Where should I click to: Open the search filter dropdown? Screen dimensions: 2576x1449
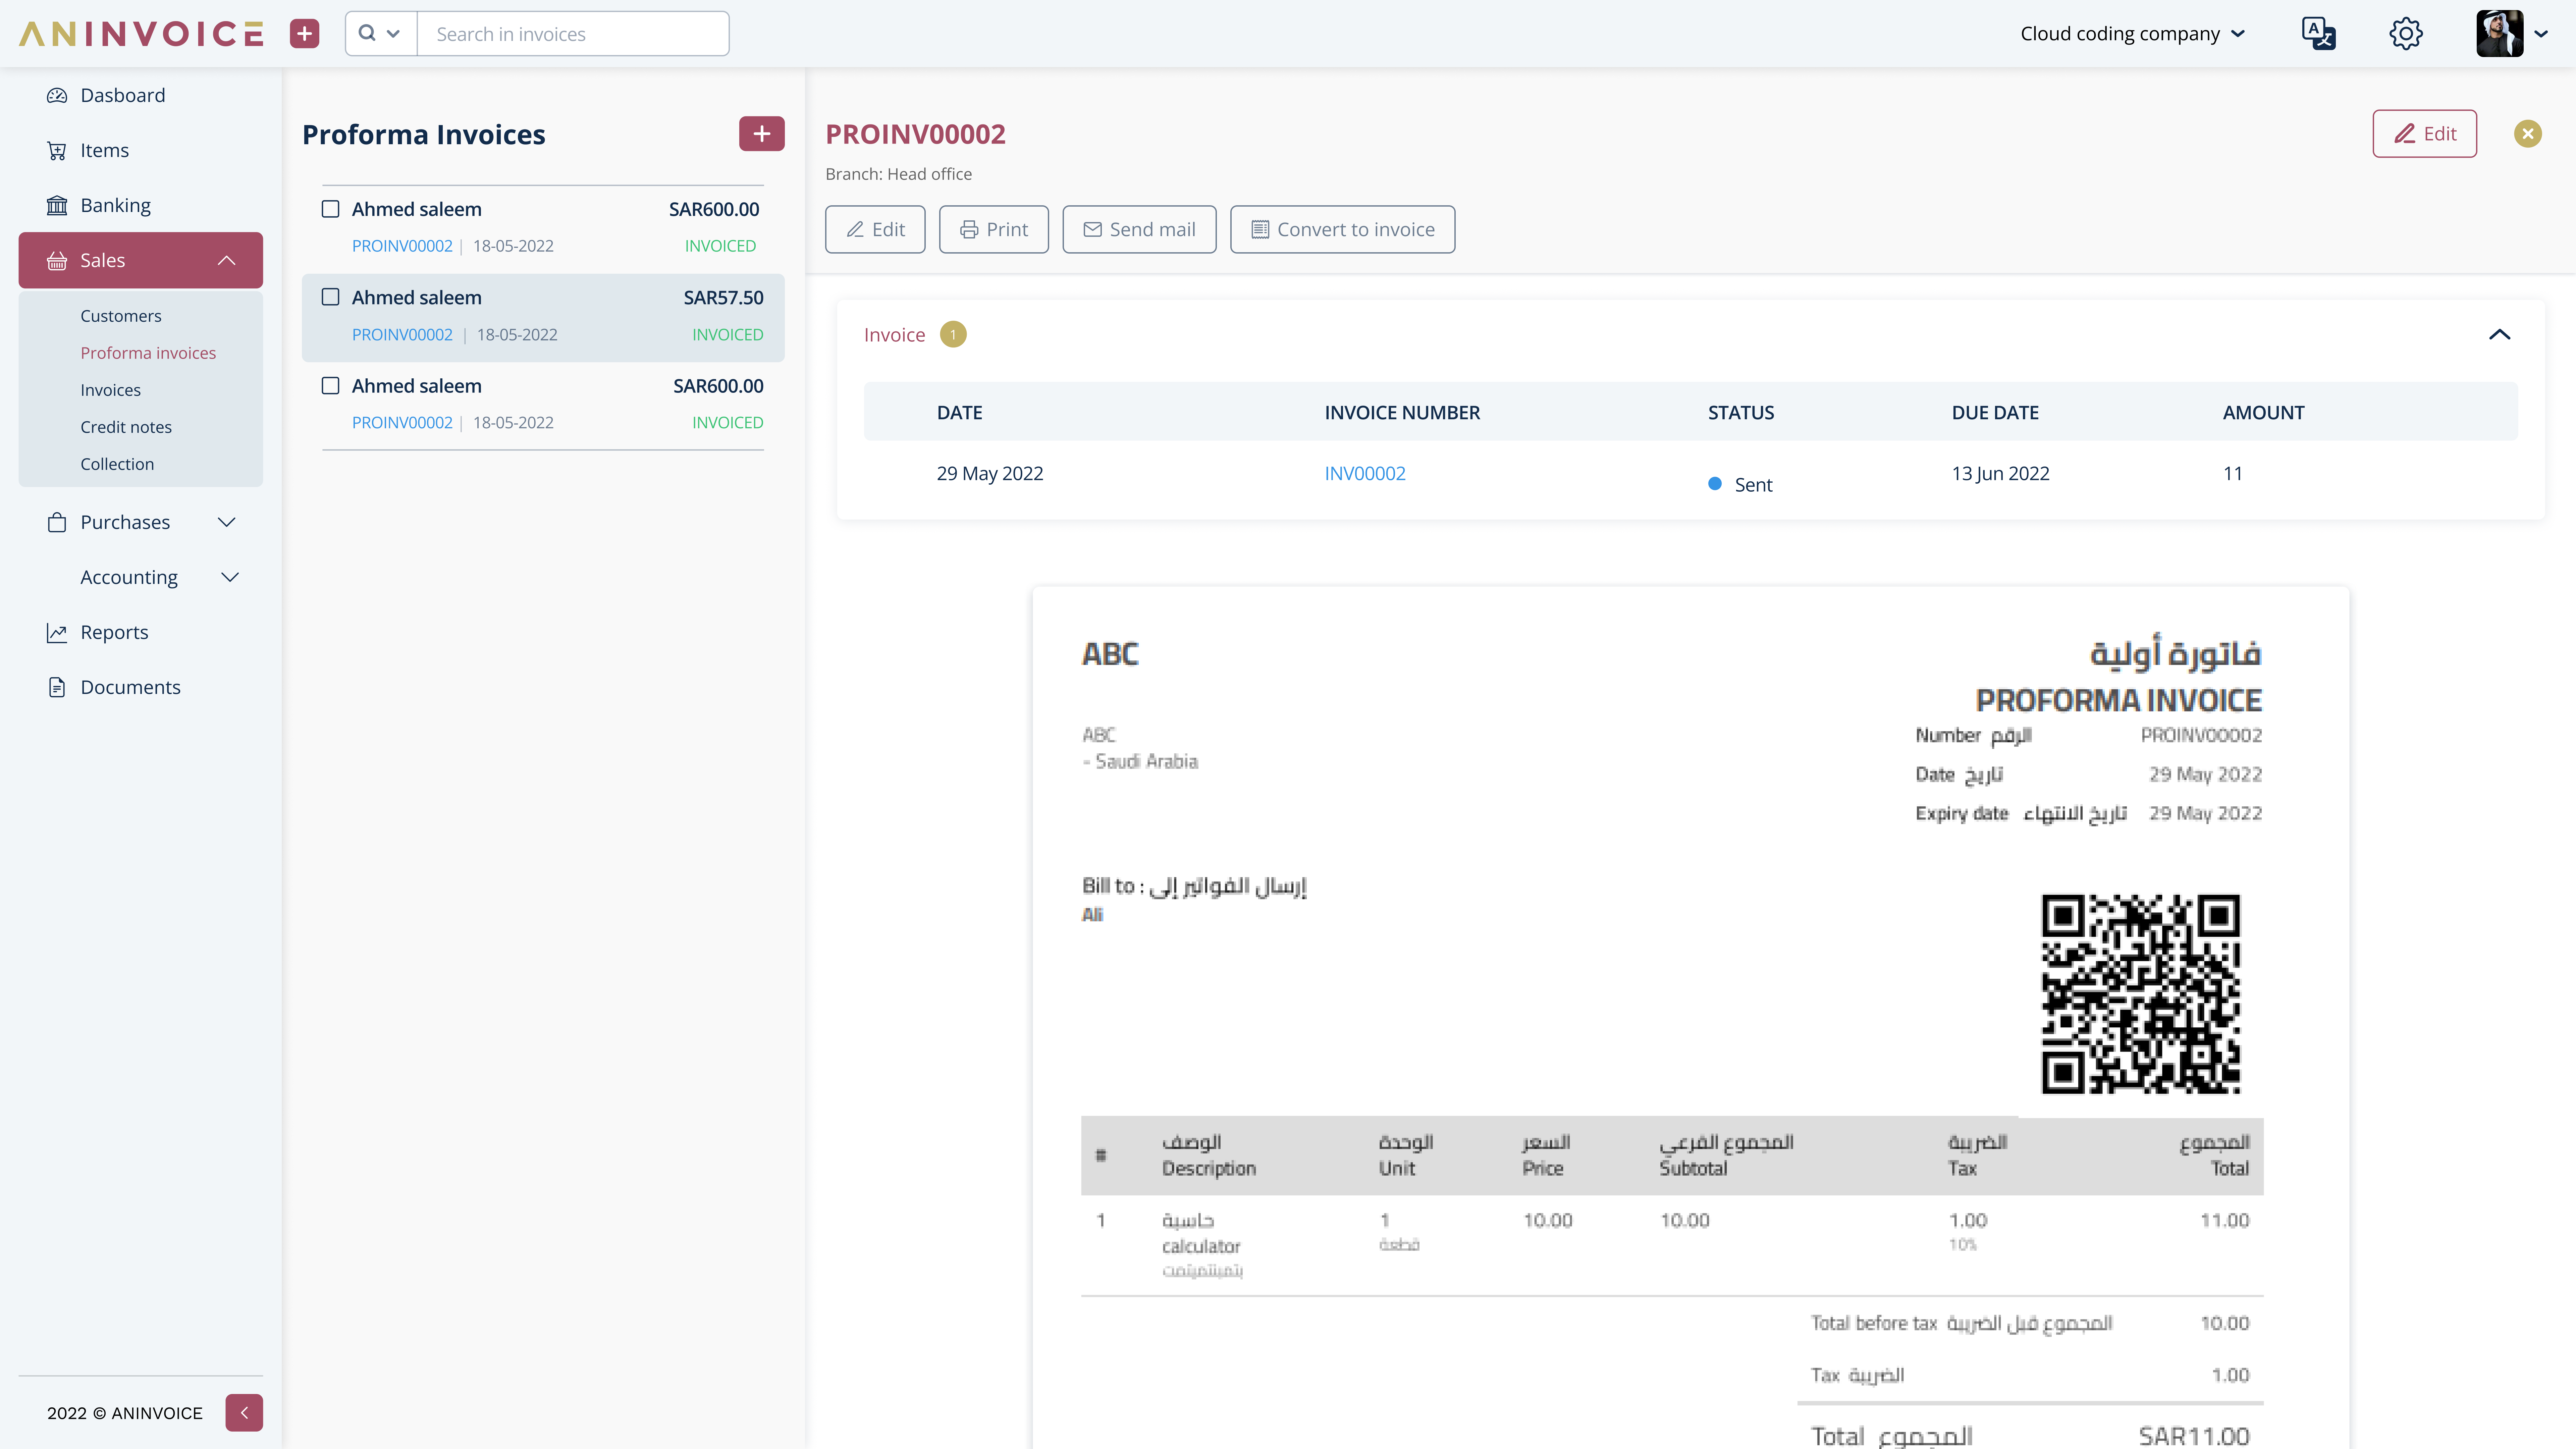coord(381,34)
